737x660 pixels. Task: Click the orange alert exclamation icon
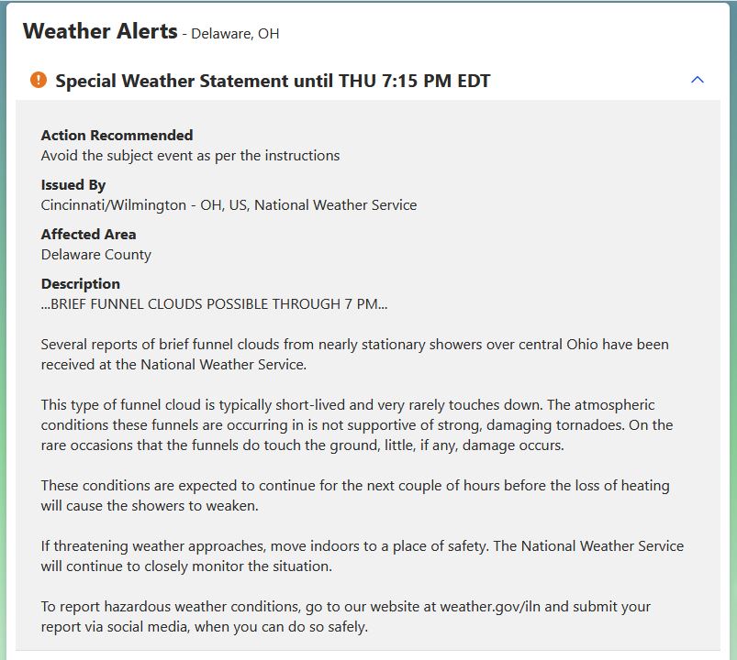(39, 80)
